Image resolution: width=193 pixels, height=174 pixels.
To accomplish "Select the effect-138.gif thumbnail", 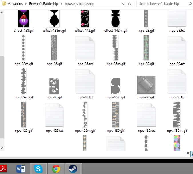I will point(23,19).
